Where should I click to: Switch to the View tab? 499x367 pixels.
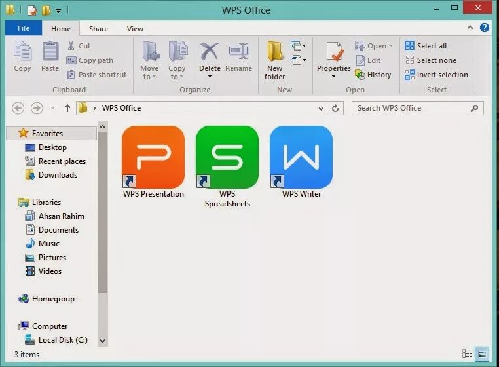(x=136, y=29)
